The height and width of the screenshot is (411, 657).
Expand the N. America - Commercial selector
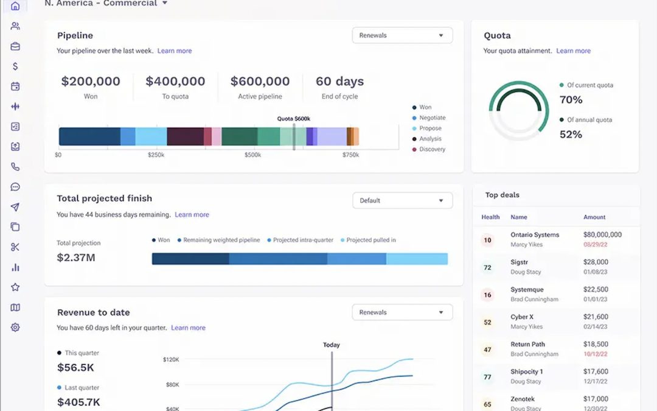[106, 4]
